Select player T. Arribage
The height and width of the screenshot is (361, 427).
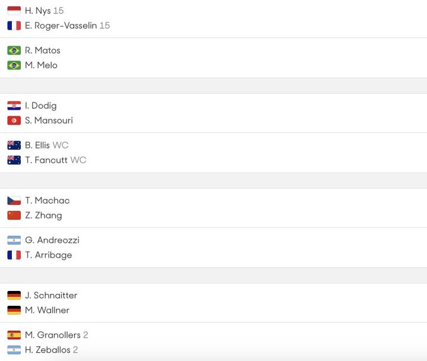49,255
